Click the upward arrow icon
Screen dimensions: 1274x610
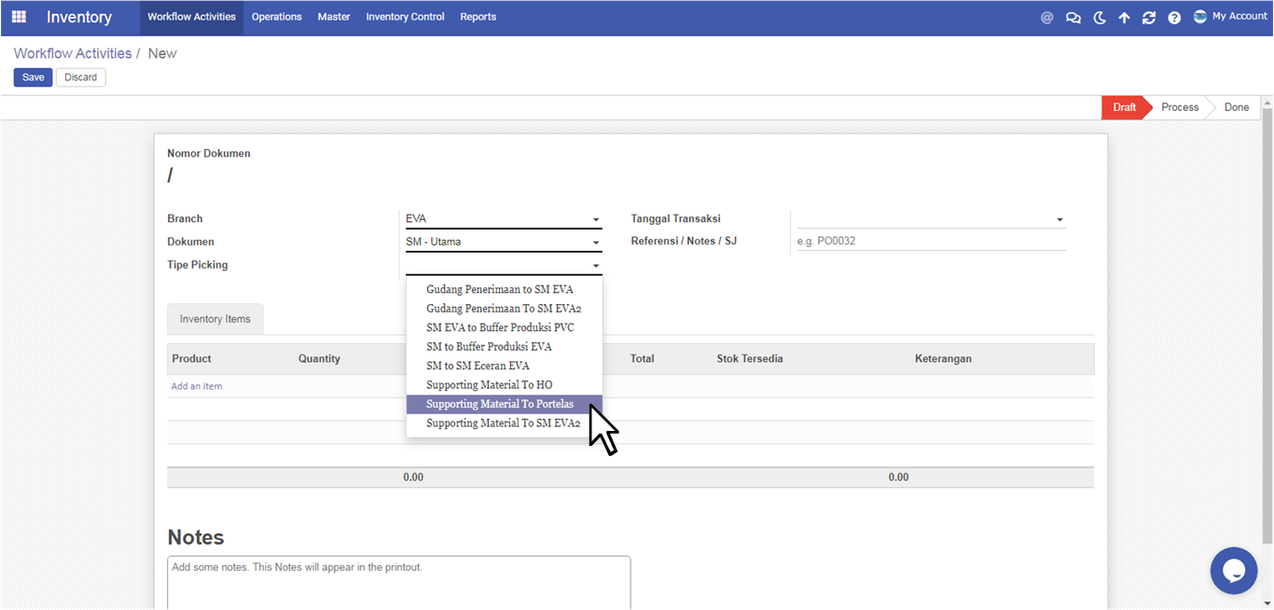click(x=1124, y=18)
